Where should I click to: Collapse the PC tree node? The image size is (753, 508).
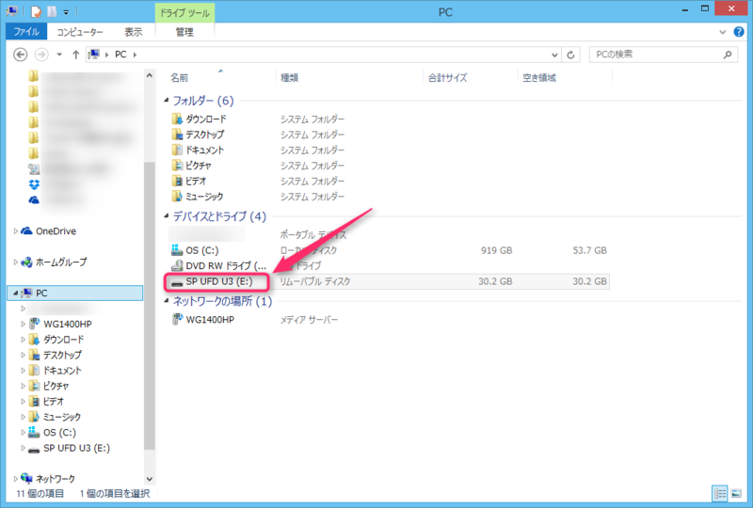pyautogui.click(x=15, y=293)
